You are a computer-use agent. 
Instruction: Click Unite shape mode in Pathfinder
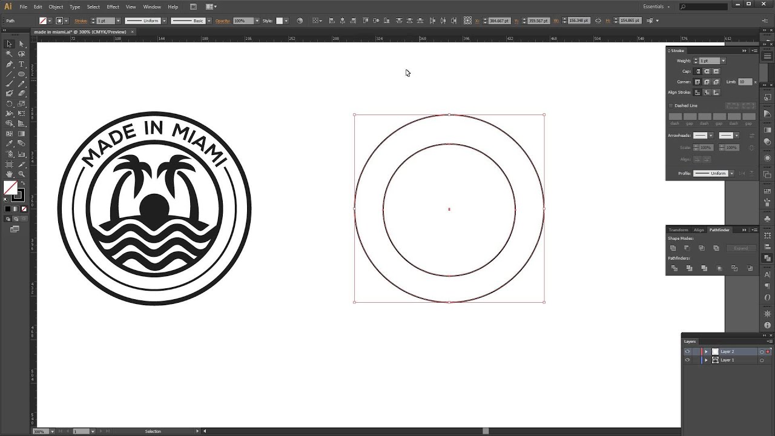pos(673,248)
